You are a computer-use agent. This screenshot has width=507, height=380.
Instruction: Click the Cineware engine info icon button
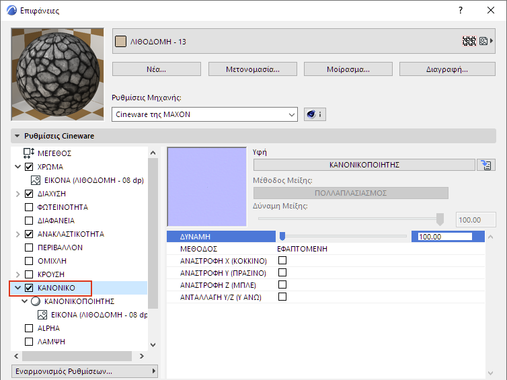(x=315, y=114)
